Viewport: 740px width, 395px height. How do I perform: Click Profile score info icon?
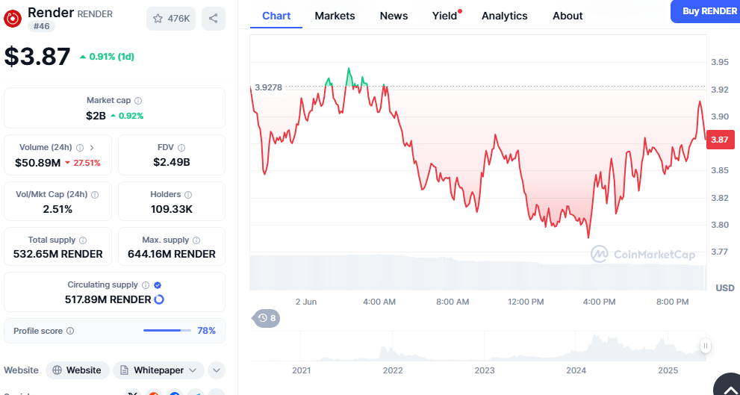pyautogui.click(x=70, y=331)
